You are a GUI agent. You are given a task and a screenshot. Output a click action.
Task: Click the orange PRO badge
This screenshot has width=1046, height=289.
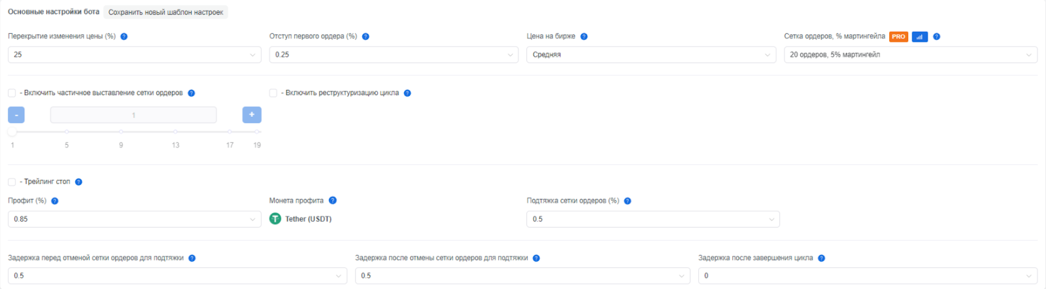[x=898, y=37]
